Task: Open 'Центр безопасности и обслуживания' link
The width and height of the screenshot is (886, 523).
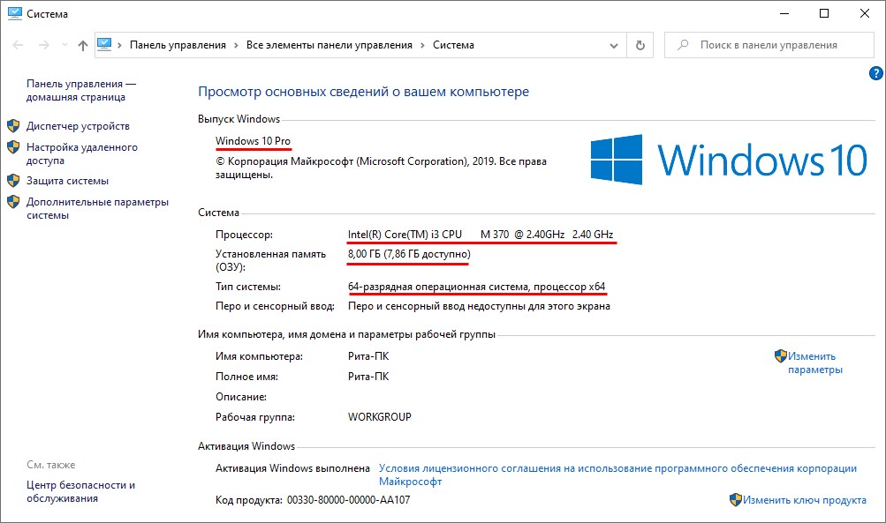Action: 80,491
